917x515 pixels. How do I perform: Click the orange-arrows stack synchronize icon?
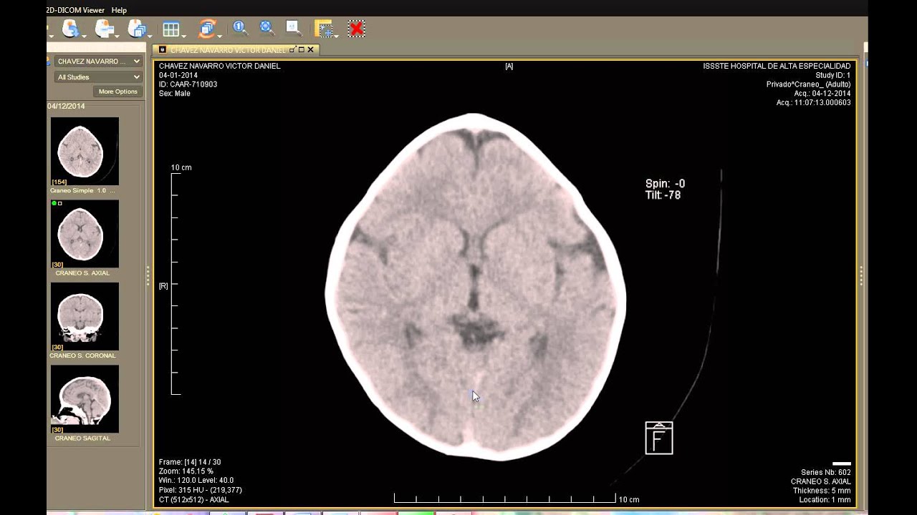click(x=207, y=29)
